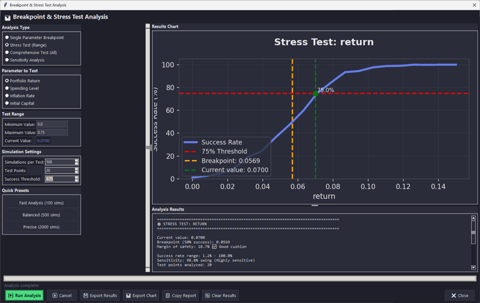Choose Initial Capital parameter

(20, 103)
